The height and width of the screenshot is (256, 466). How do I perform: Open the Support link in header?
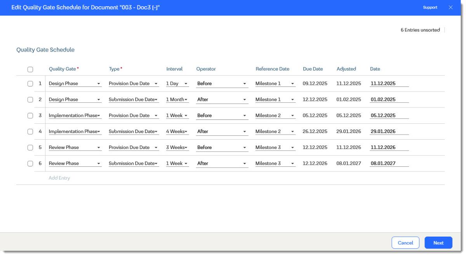pos(430,7)
